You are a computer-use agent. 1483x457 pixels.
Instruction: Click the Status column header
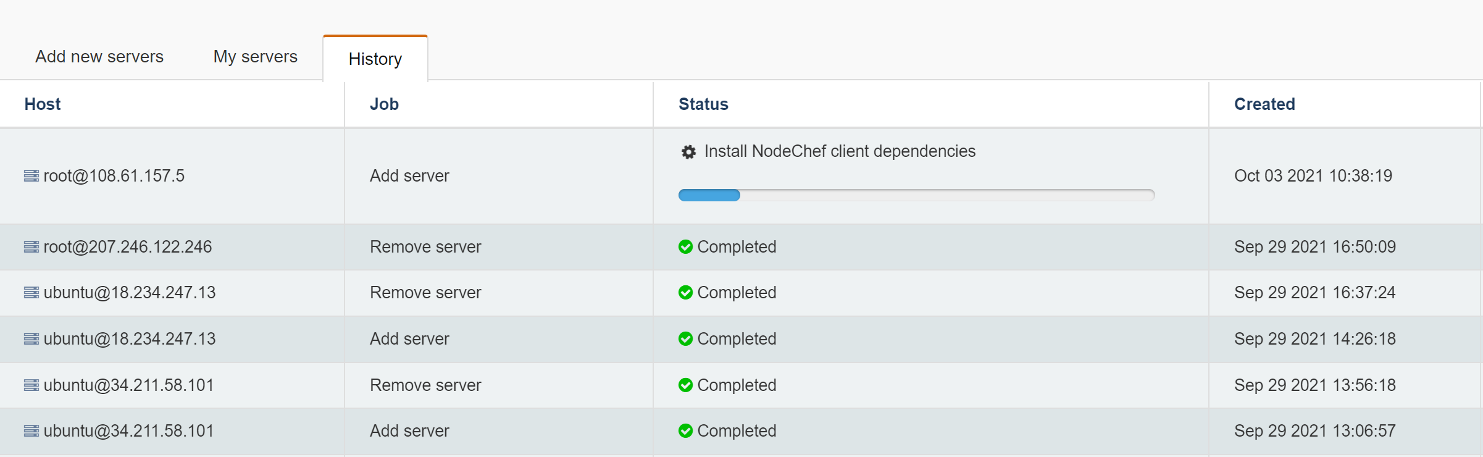click(703, 104)
